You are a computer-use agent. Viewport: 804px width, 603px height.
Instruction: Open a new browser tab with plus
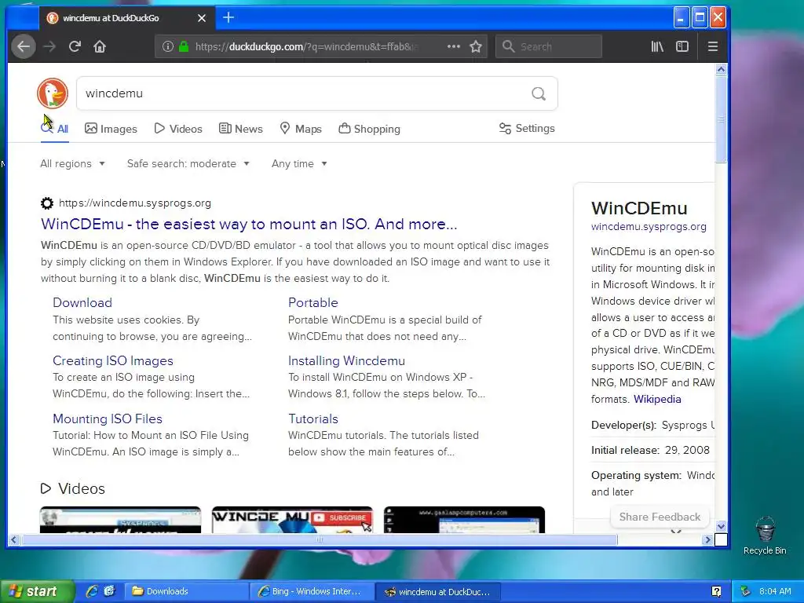(x=228, y=18)
